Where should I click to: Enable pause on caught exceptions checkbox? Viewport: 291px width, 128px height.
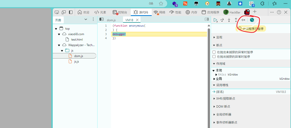coord(214,57)
